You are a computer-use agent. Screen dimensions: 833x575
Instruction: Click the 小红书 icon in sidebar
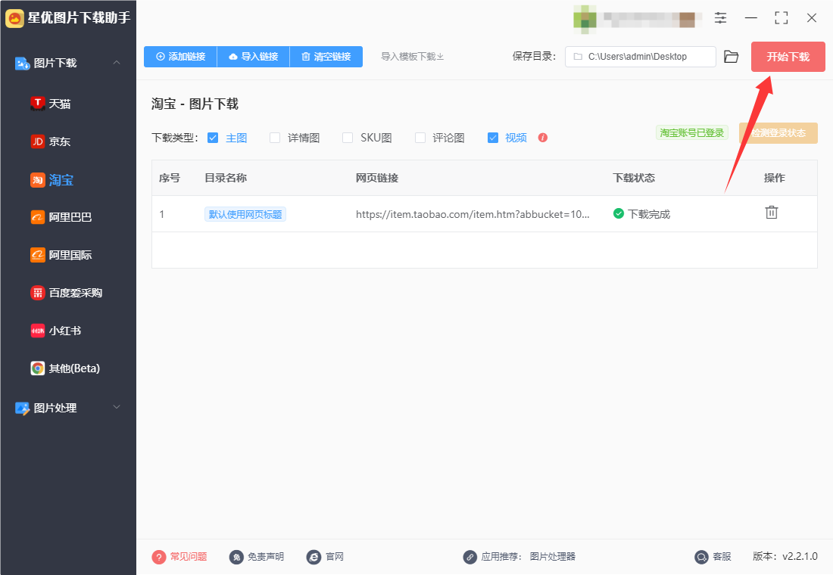[38, 330]
